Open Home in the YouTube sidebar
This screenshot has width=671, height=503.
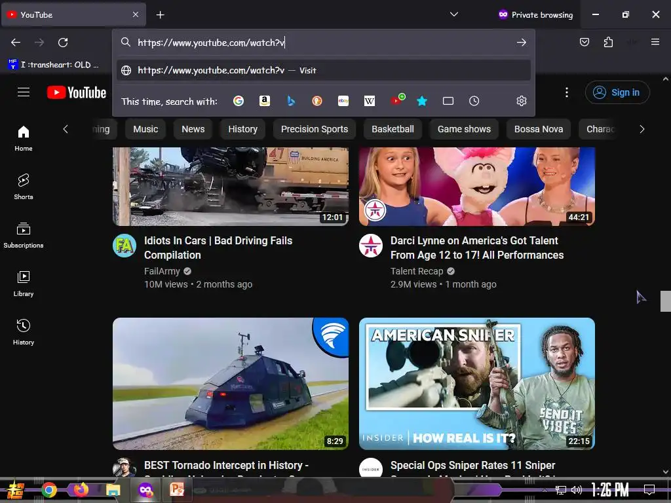[x=24, y=139]
